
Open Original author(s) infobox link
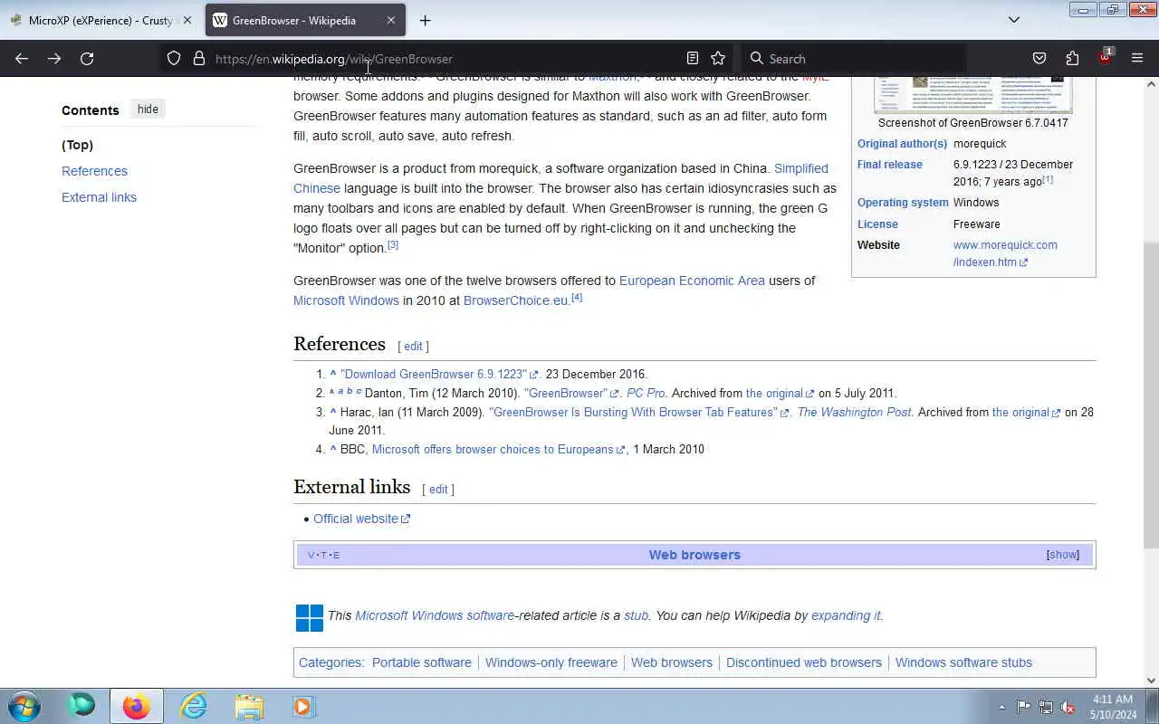(x=902, y=144)
